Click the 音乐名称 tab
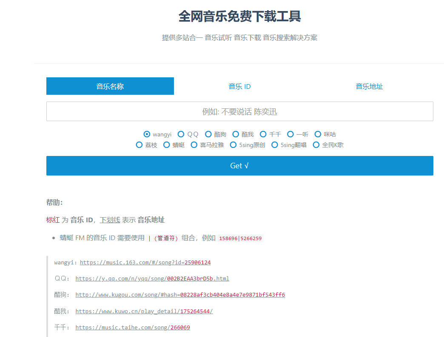 point(110,86)
